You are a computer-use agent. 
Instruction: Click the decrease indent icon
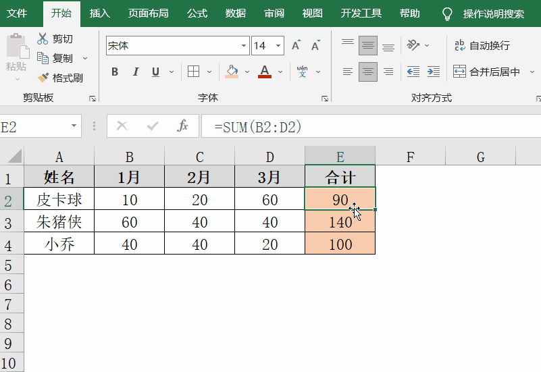click(x=413, y=72)
